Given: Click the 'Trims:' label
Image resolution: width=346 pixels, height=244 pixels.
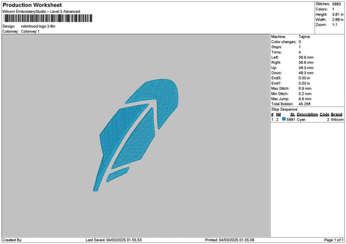Looking at the screenshot, I should coord(276,52).
